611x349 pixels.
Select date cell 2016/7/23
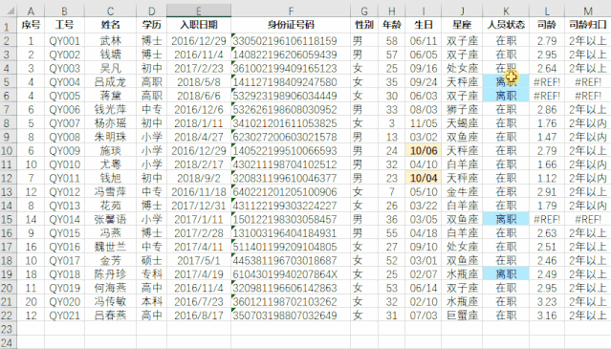coord(199,301)
